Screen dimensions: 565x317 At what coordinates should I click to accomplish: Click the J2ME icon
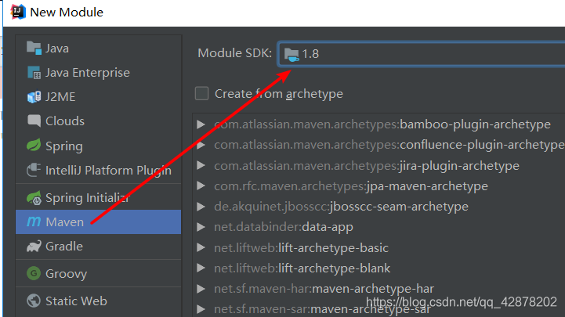pos(34,97)
